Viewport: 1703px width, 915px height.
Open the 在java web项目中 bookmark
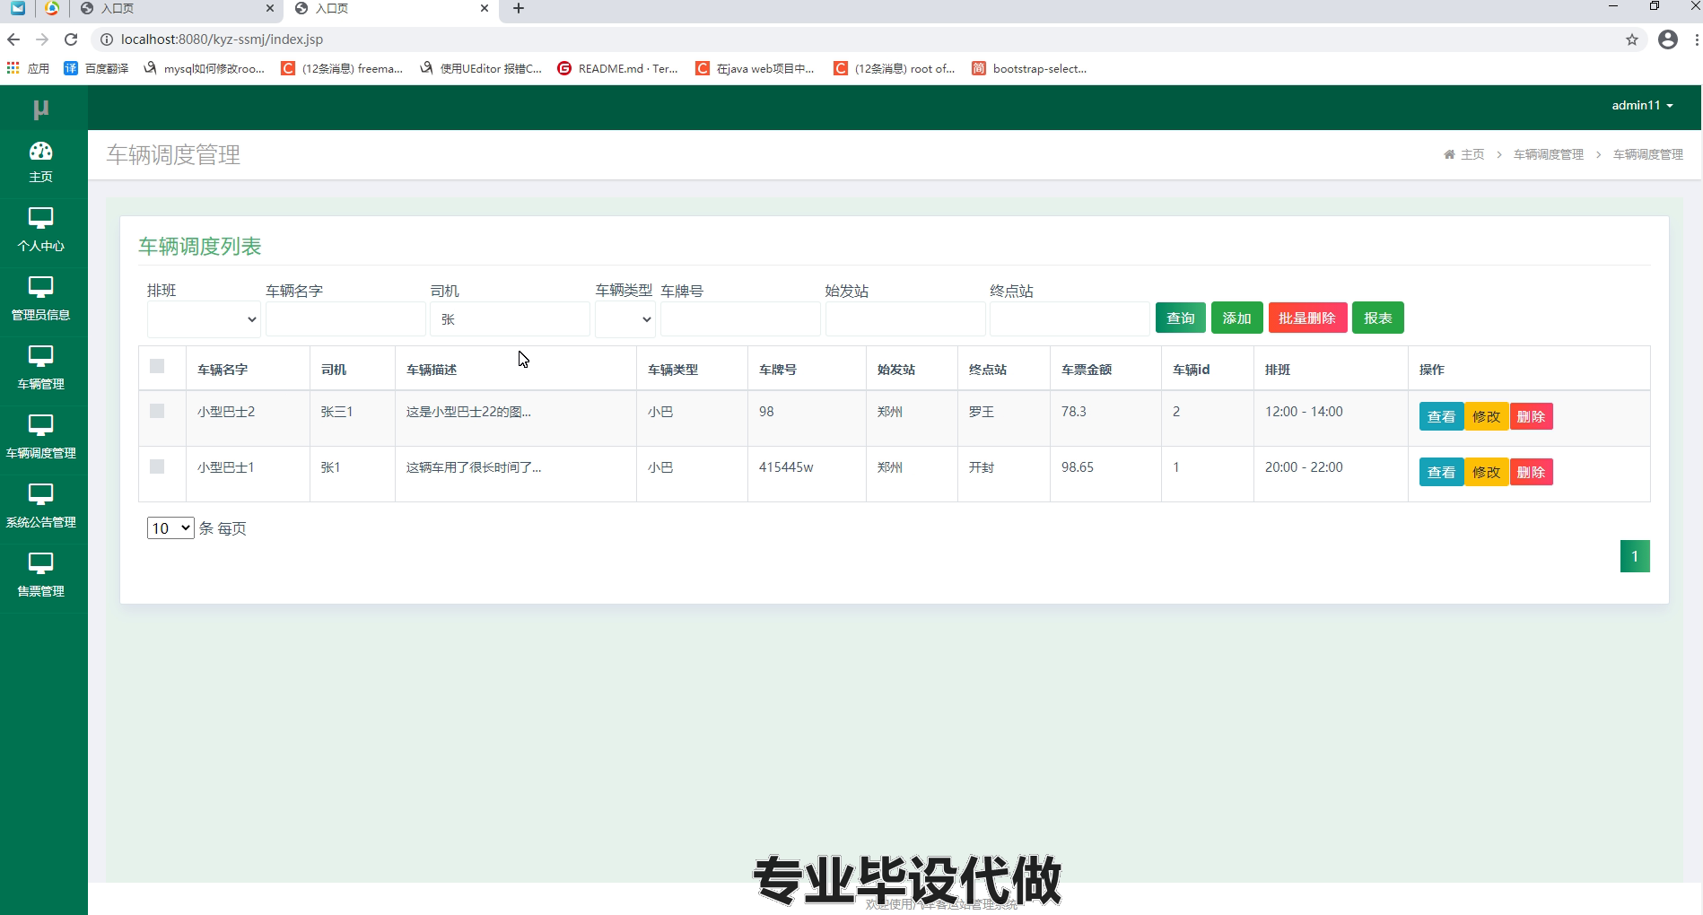click(x=755, y=68)
